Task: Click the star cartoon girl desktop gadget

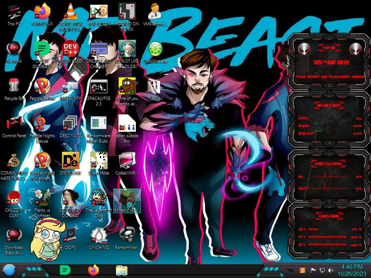Action: (x=48, y=239)
